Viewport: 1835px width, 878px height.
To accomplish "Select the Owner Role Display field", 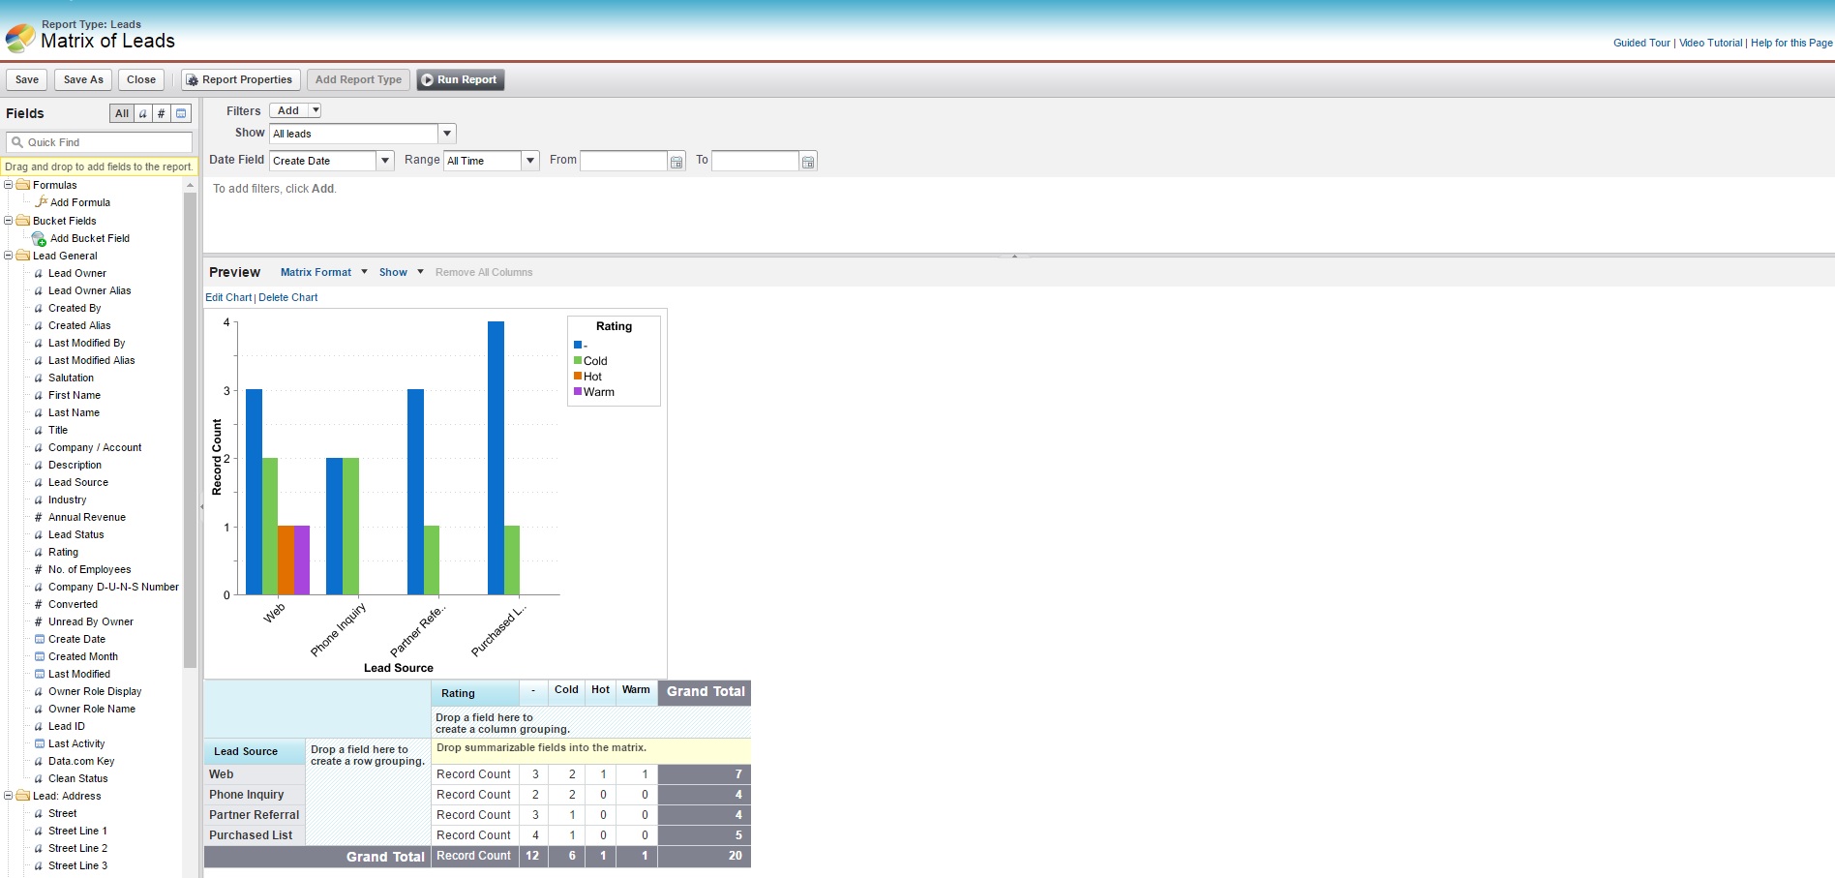I will click(95, 691).
